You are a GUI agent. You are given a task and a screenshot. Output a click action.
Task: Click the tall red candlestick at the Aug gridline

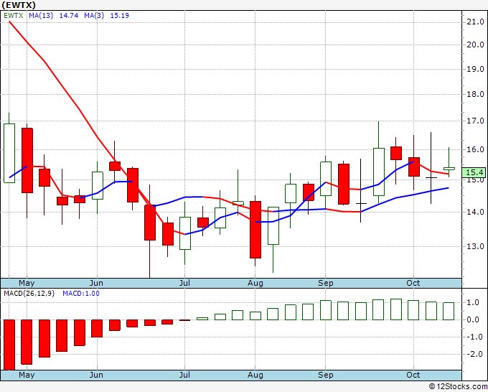pos(255,230)
